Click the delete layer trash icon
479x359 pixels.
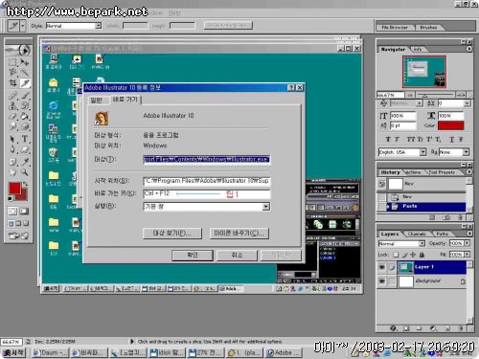click(x=461, y=328)
